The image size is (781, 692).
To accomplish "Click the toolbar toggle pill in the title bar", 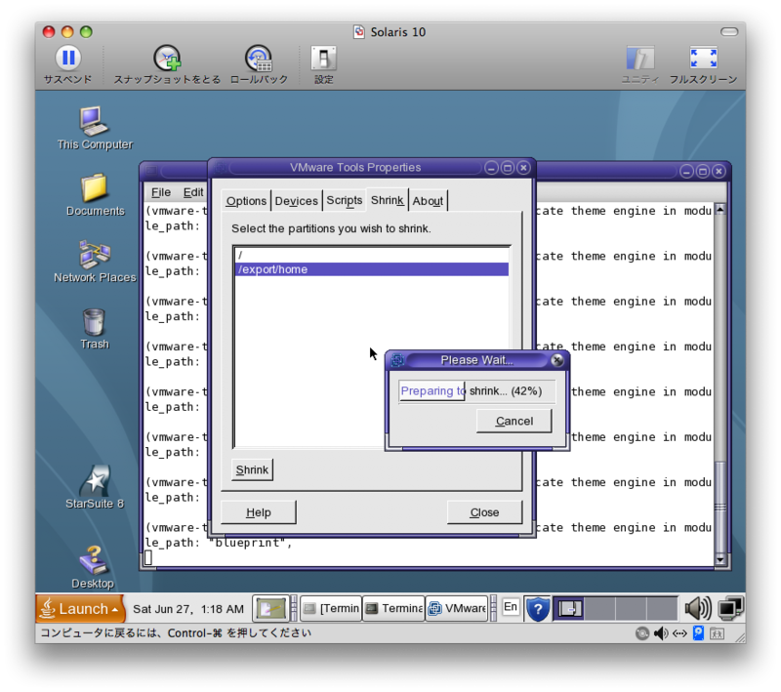I will pyautogui.click(x=729, y=32).
